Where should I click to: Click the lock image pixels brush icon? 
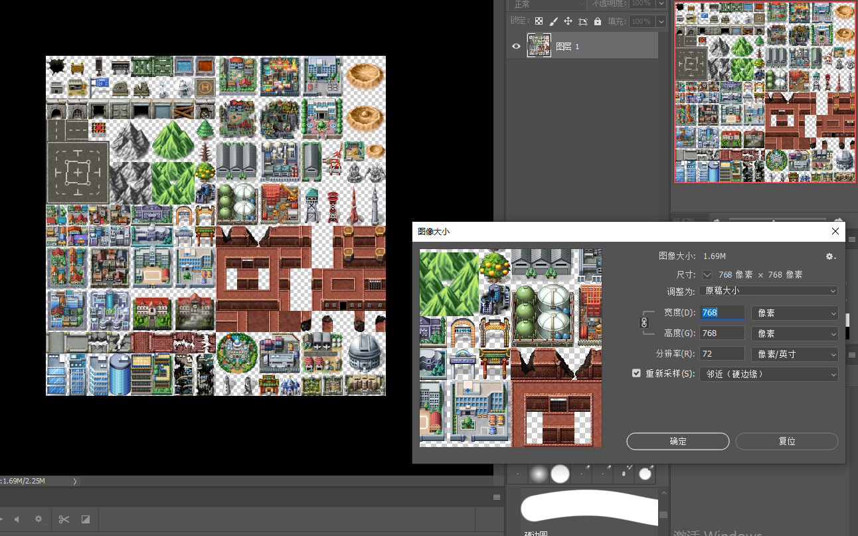point(553,21)
